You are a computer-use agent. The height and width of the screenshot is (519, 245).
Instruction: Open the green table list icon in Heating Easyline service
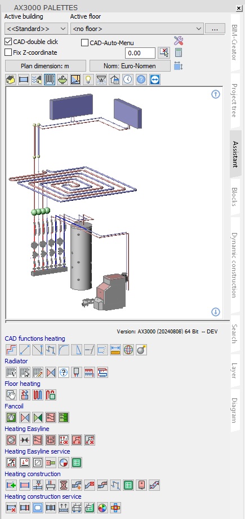[x=77, y=463]
